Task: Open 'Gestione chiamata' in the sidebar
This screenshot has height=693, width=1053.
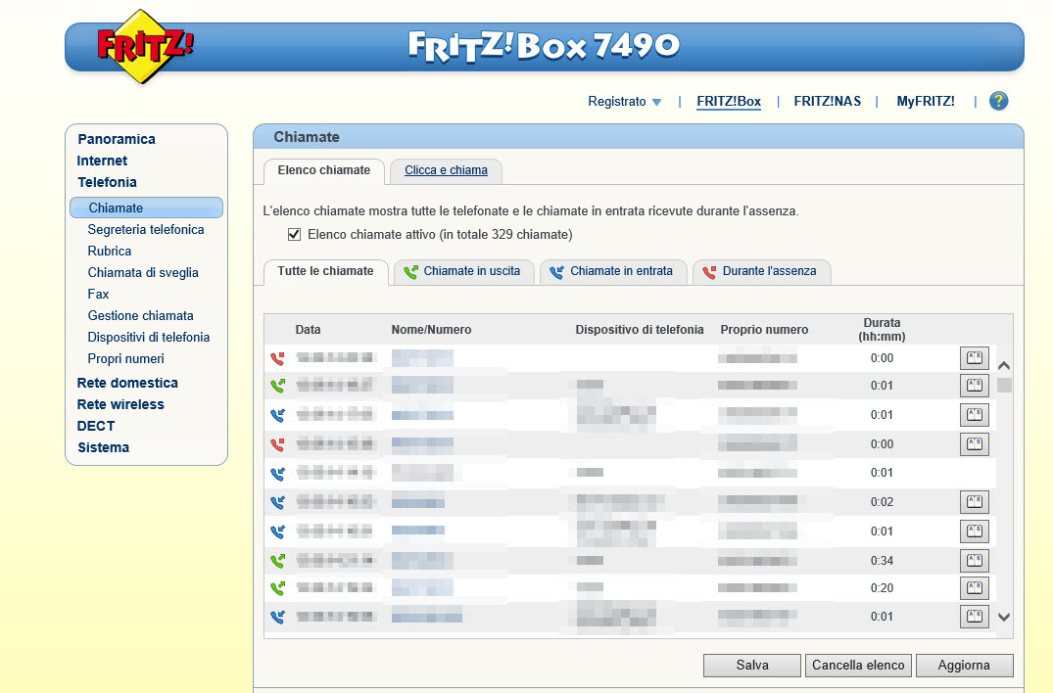Action: point(140,315)
